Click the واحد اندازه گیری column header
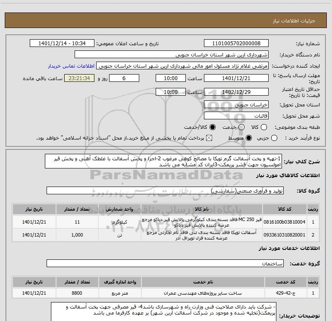The image size is (332, 321). point(120,282)
